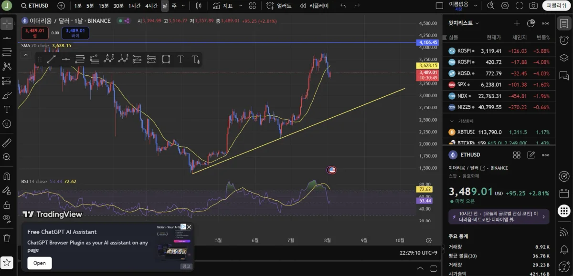Open quick search icon in top bar
Screen dimensions: 573x276
click(x=490, y=6)
